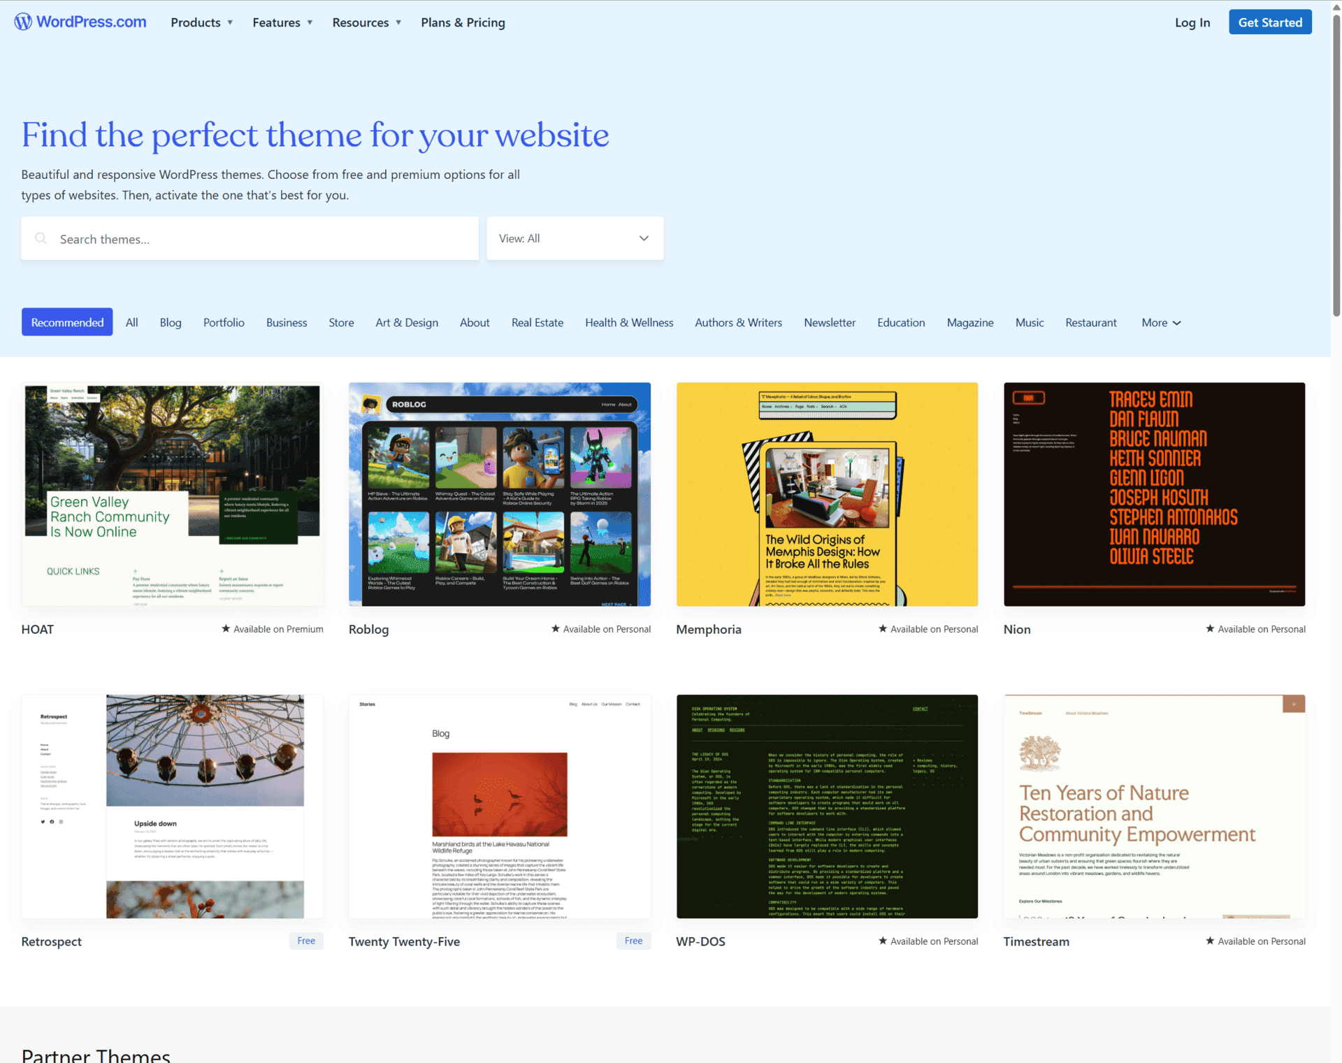Image resolution: width=1342 pixels, height=1063 pixels.
Task: Open the Resources dropdown
Action: click(367, 22)
